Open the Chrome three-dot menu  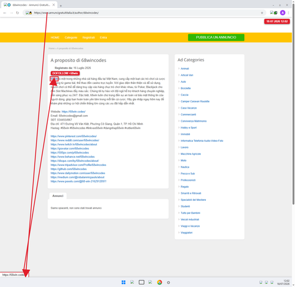click(x=289, y=13)
